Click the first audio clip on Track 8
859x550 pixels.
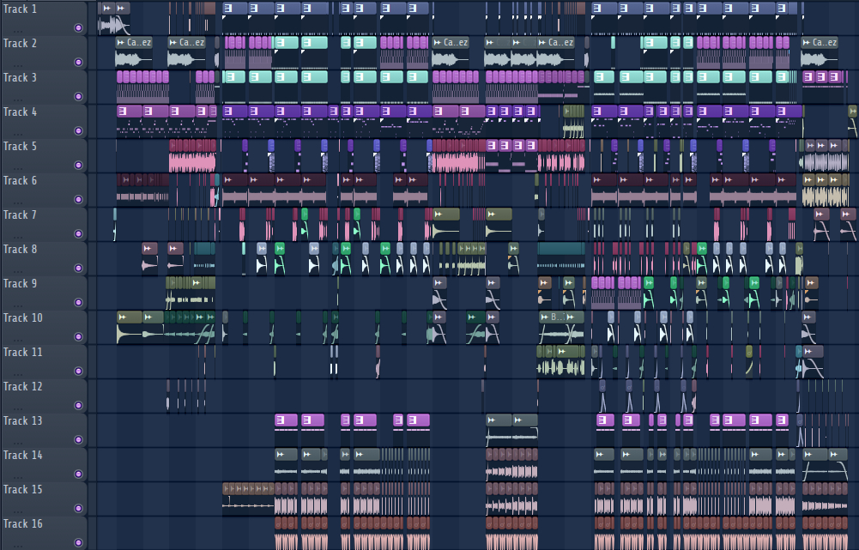(149, 248)
